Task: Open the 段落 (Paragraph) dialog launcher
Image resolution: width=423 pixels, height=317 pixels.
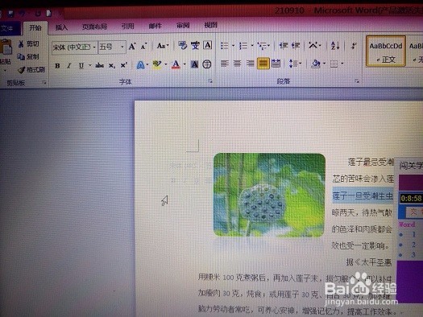Action: pyautogui.click(x=357, y=80)
